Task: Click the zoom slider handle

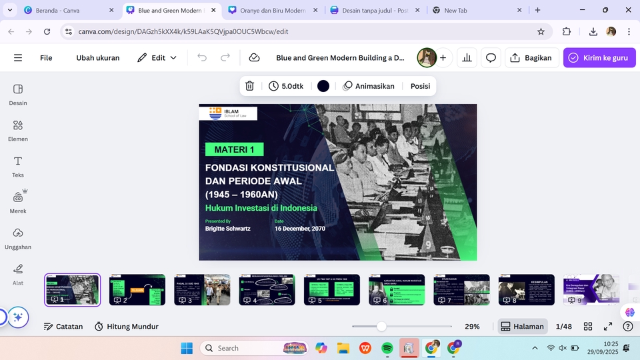Action: [x=381, y=326]
